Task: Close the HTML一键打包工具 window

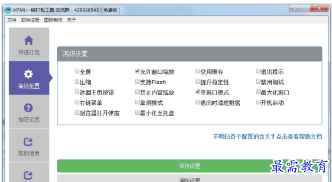Action: click(x=319, y=8)
